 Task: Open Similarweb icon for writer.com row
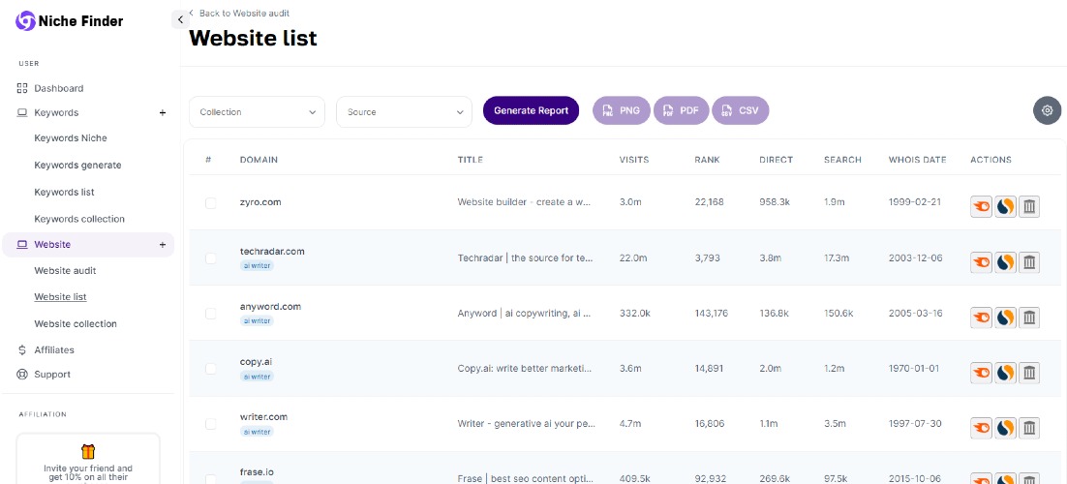[1005, 428]
